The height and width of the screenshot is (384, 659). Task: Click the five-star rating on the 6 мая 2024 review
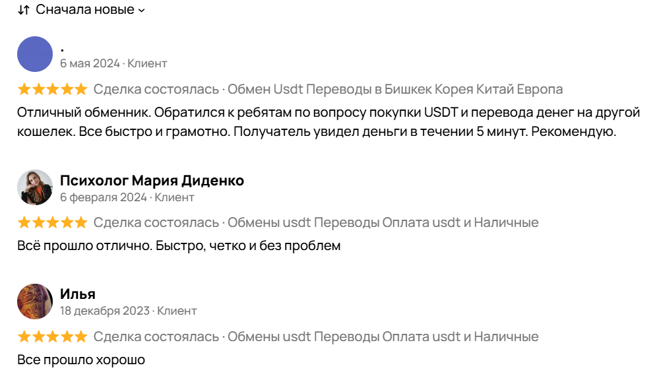pos(52,89)
